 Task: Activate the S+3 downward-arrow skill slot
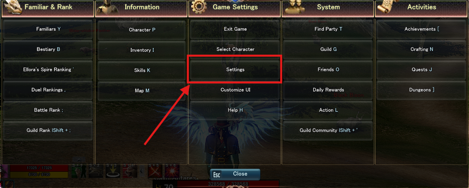click(x=113, y=172)
